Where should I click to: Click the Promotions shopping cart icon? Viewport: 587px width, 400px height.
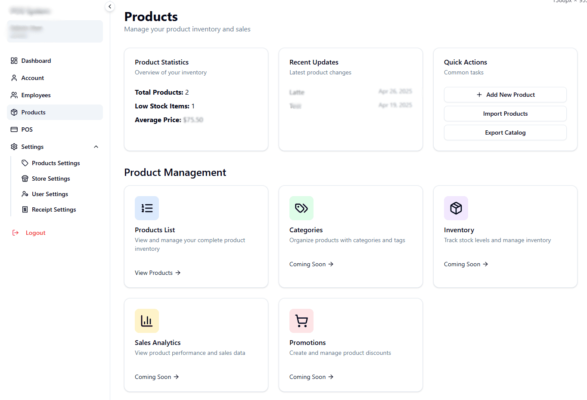[x=301, y=321]
